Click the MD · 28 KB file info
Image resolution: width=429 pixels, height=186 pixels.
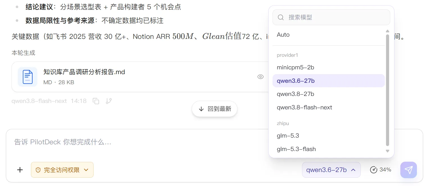(x=59, y=83)
